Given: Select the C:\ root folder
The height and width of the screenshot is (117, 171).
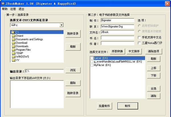Looking at the screenshot, I should tap(37, 32).
